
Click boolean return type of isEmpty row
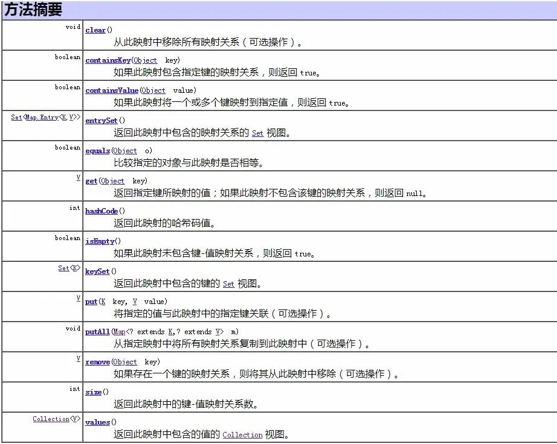[68, 238]
